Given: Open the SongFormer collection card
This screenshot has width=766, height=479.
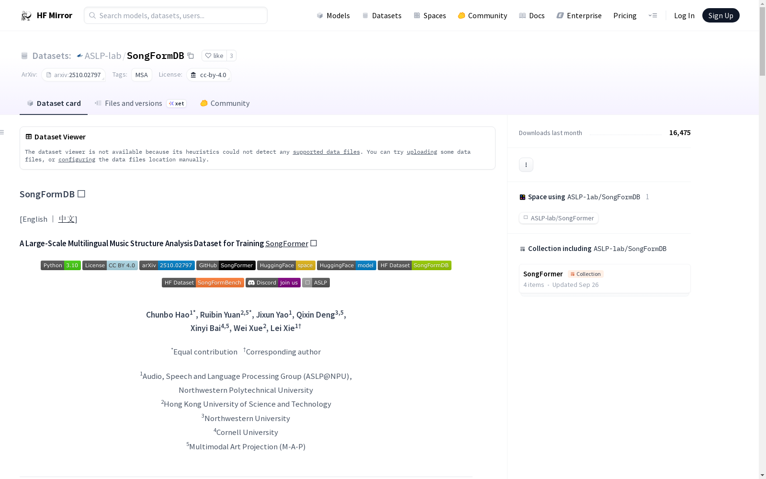Looking at the screenshot, I should tap(605, 279).
